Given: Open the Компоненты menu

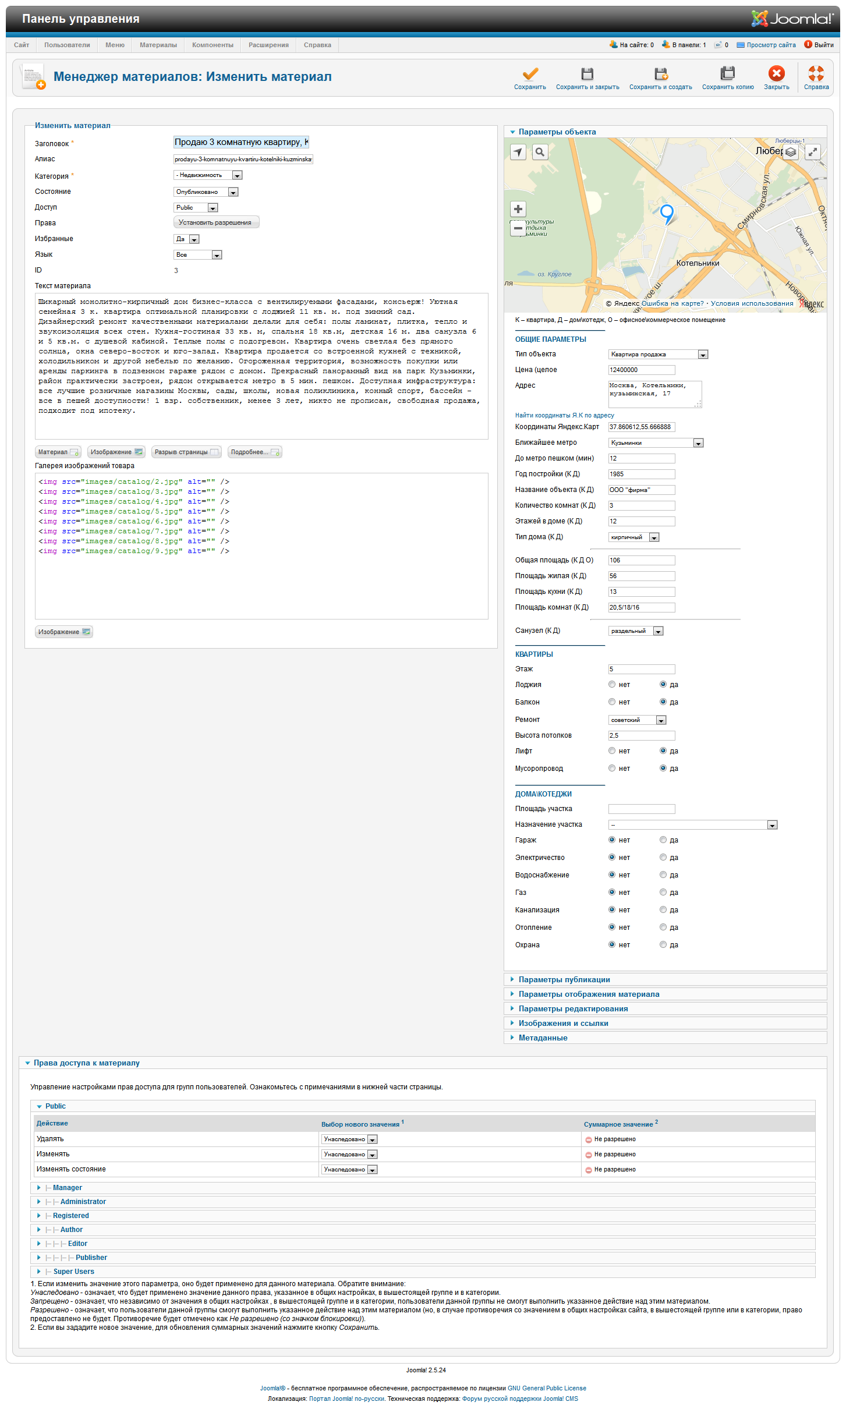Looking at the screenshot, I should click(x=213, y=45).
